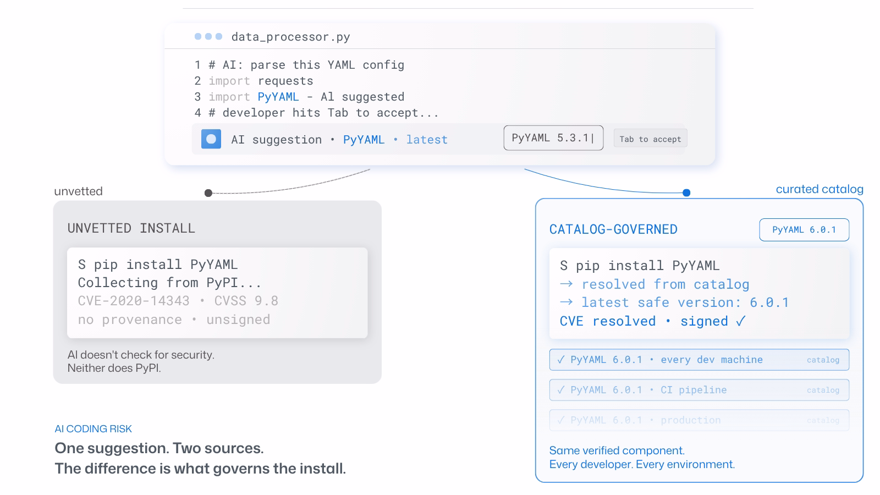The width and height of the screenshot is (880, 495).
Task: Click the window traffic-light dots in editor header
Action: point(208,36)
